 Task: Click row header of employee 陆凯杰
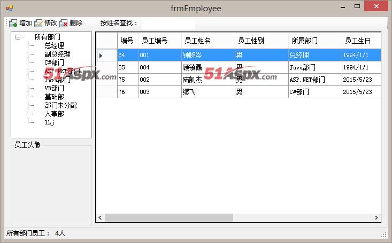[x=107, y=80]
